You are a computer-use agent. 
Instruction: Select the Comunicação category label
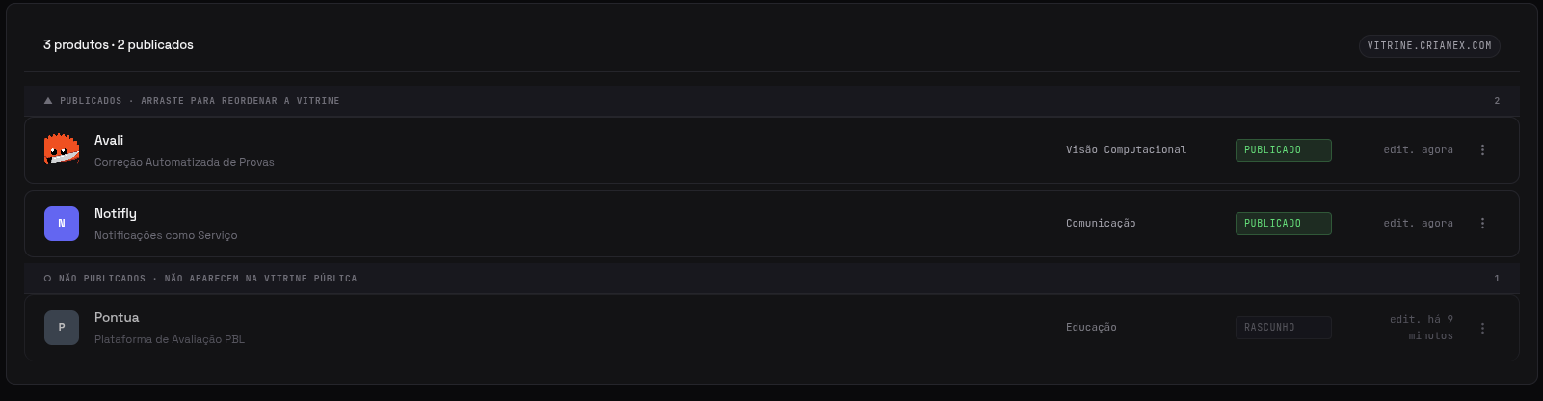click(1101, 224)
